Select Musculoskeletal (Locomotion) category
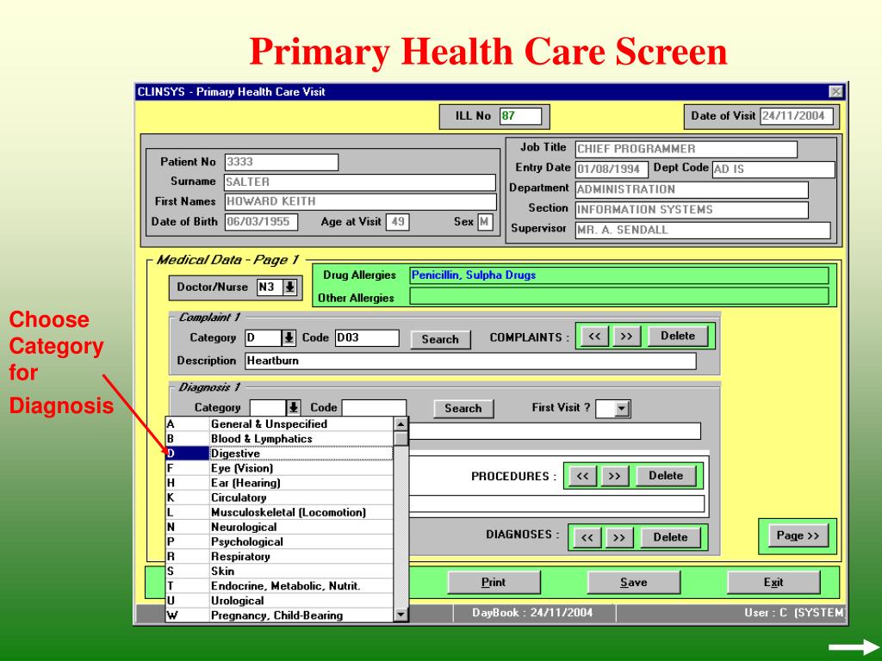Image resolution: width=882 pixels, height=661 pixels. point(280,513)
